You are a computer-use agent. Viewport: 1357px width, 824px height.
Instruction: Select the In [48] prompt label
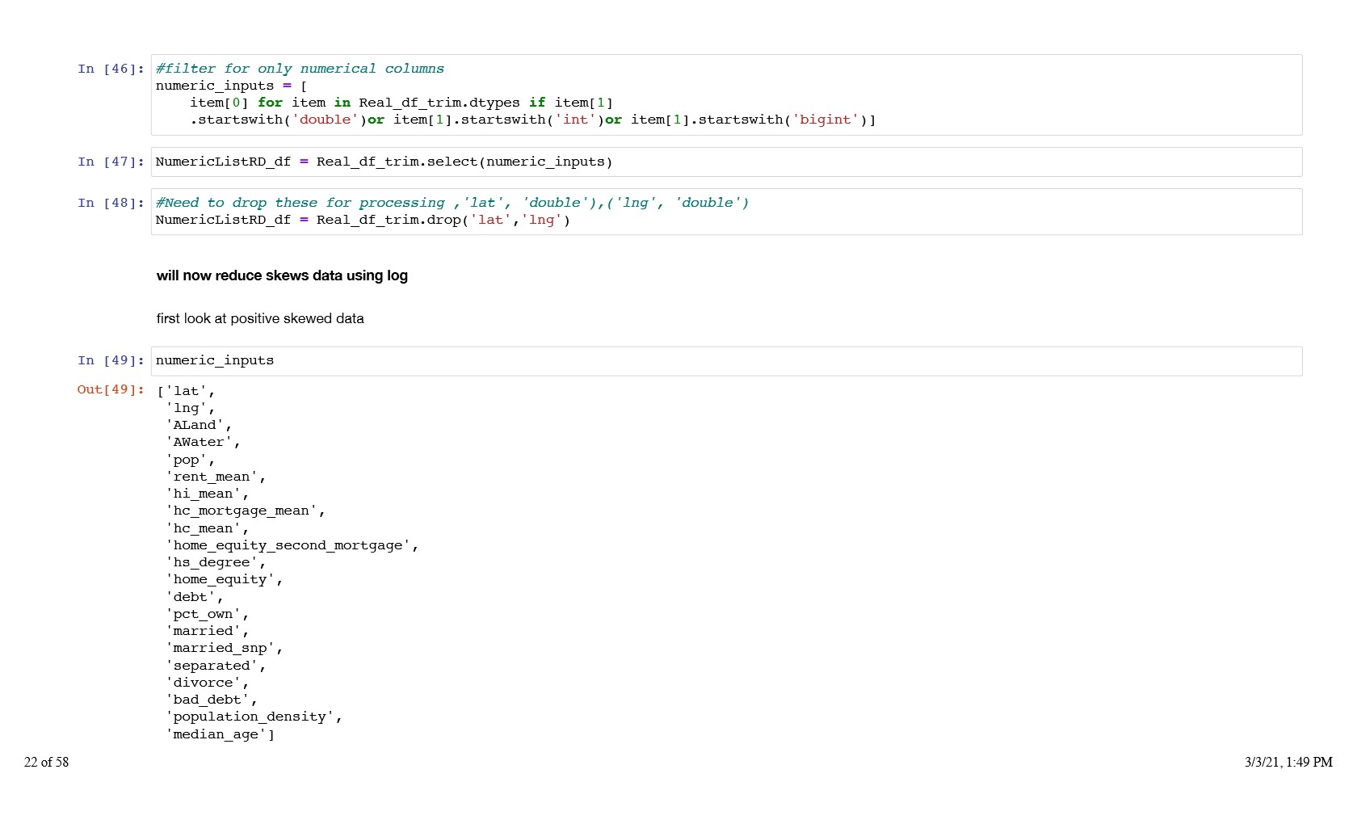pos(111,203)
